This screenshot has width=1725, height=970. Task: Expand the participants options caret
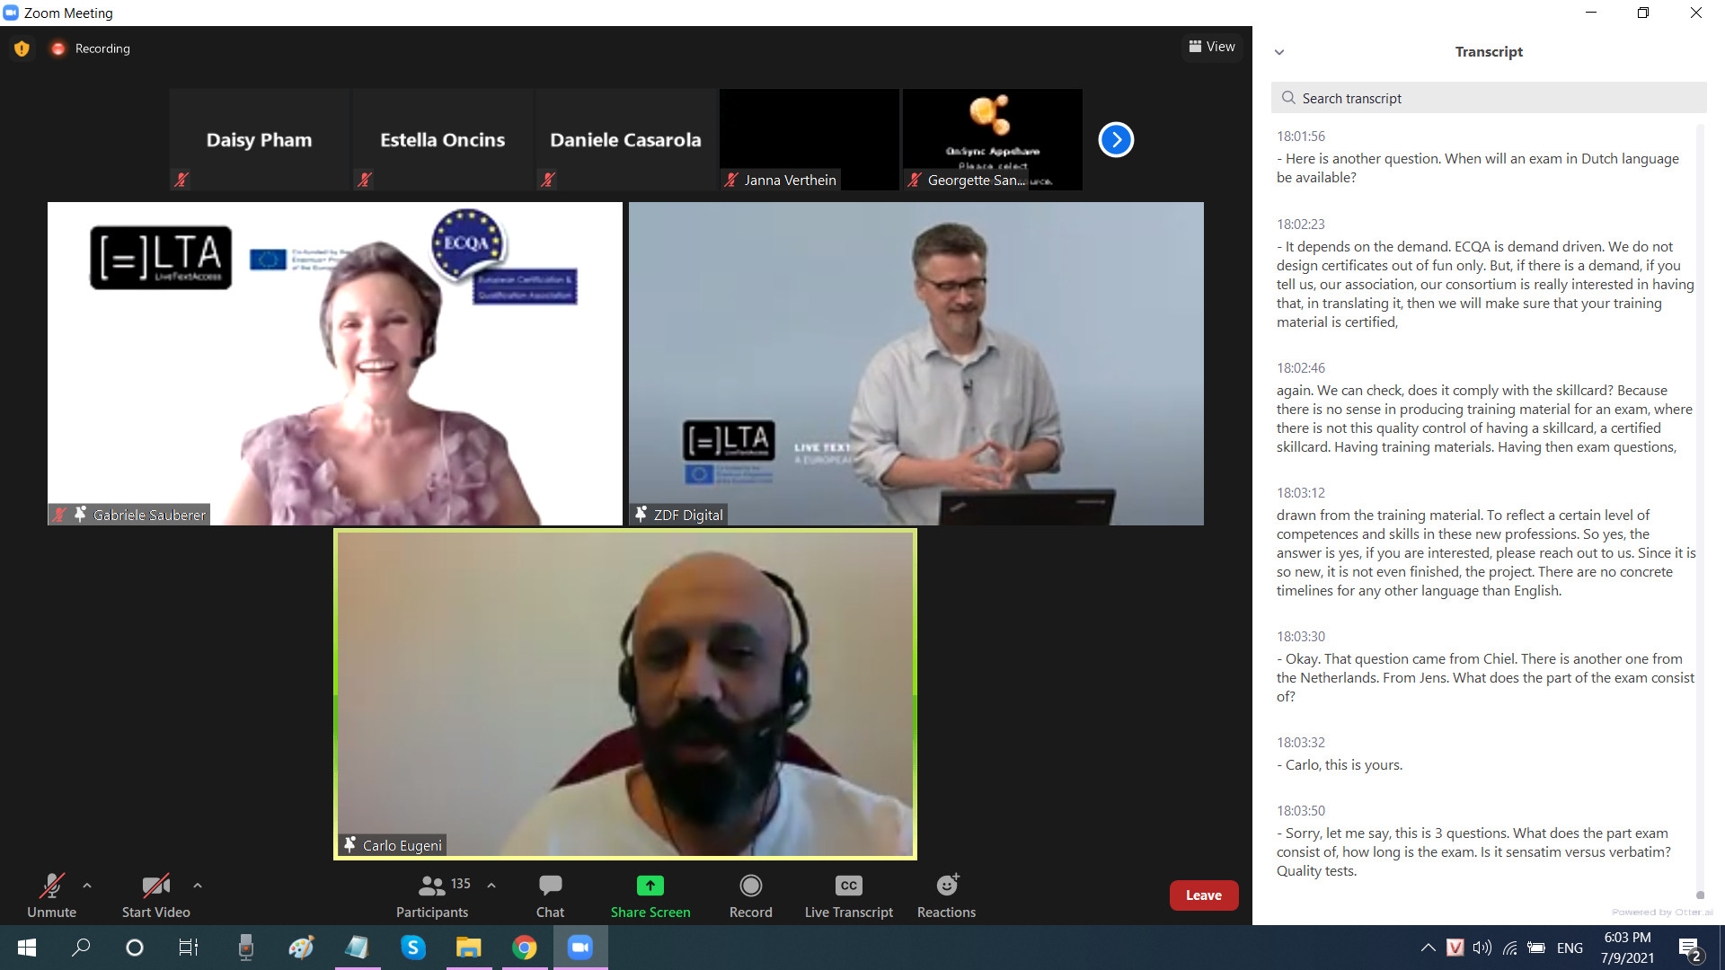click(491, 886)
